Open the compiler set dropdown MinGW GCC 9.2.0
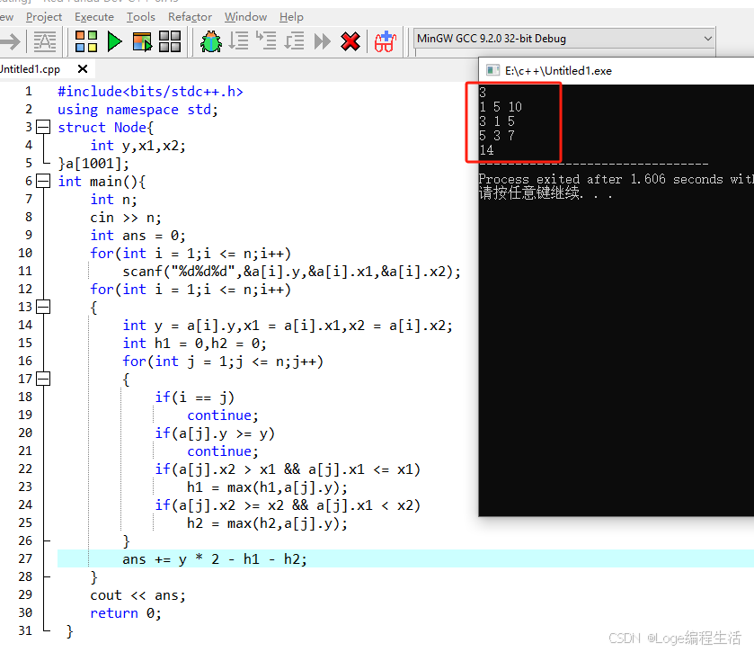754x652 pixels. pyautogui.click(x=564, y=39)
